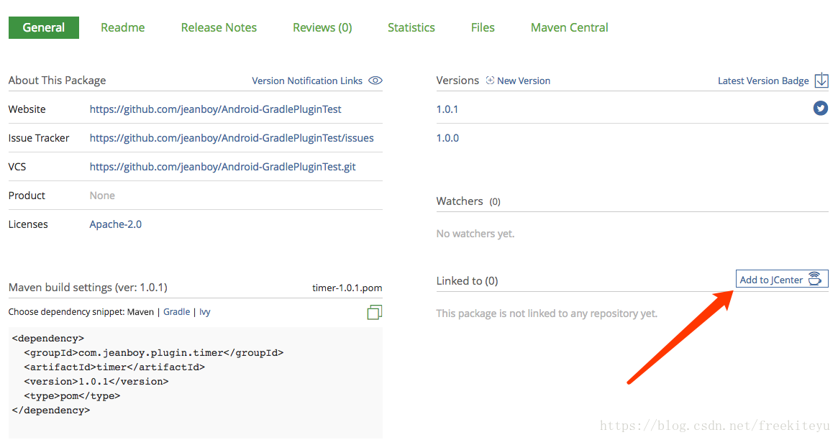Click the eye icon beside Version Notification Links
838x440 pixels.
[x=375, y=81]
